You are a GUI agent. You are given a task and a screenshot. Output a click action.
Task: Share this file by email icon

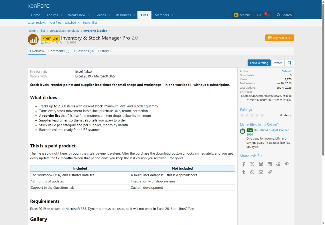coord(261,172)
